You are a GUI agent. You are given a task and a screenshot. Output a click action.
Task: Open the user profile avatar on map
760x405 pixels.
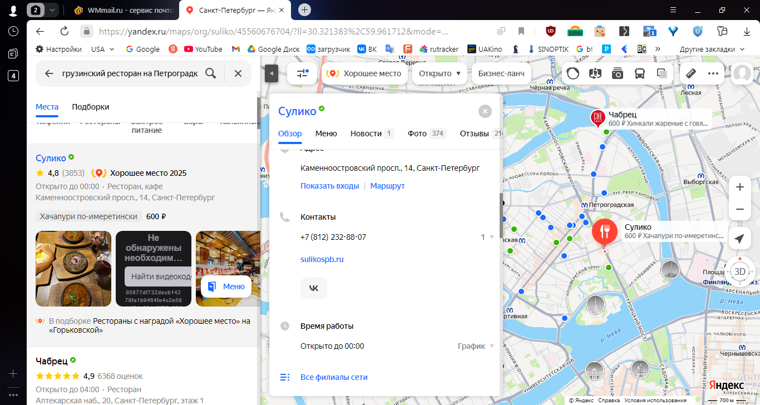tap(742, 73)
